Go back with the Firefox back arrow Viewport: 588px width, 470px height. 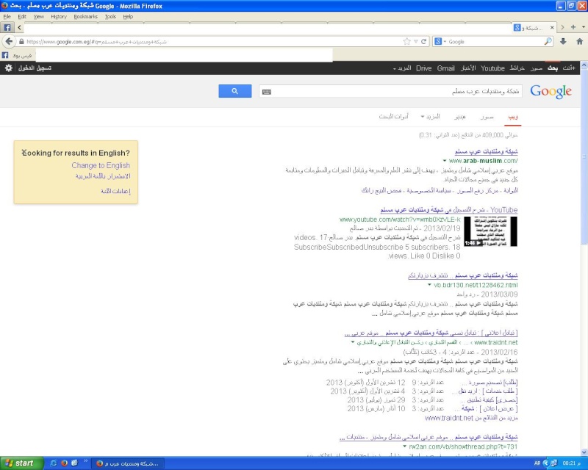[x=9, y=41]
